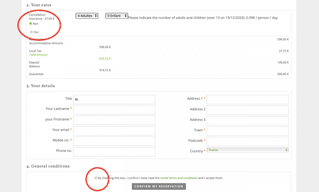This screenshot has width=319, height=192.
Task: Open the '0 Enfant' dropdown
Action: tap(117, 16)
